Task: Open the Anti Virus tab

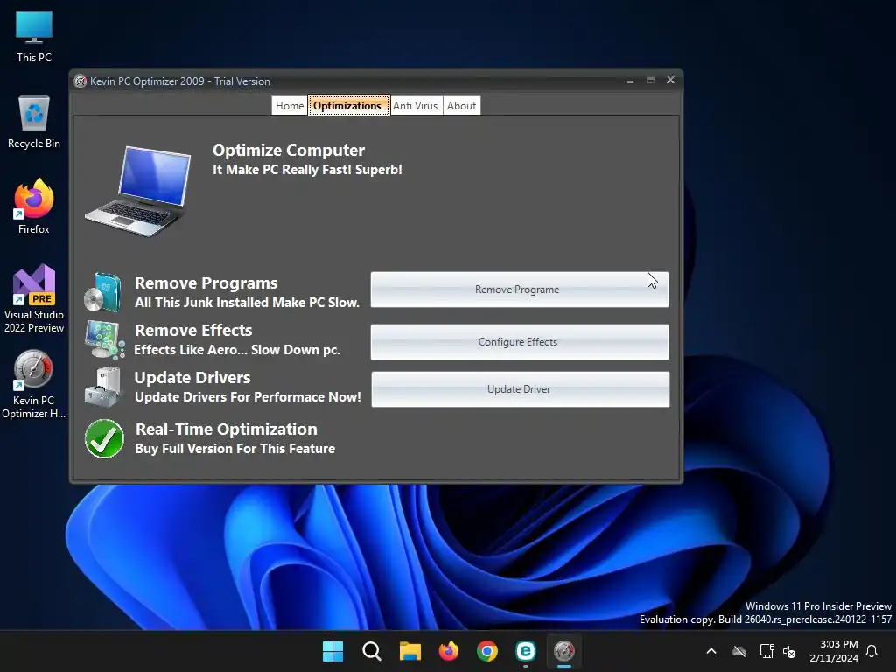Action: (x=416, y=105)
